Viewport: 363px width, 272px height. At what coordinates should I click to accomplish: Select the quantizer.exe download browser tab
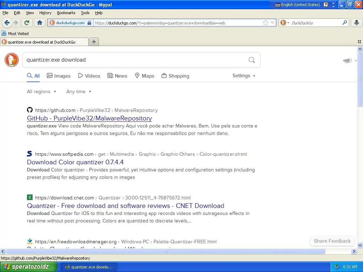point(44,42)
